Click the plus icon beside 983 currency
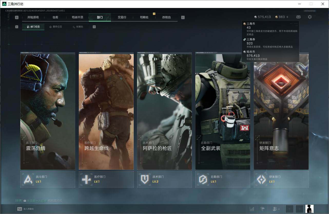 (x=287, y=17)
